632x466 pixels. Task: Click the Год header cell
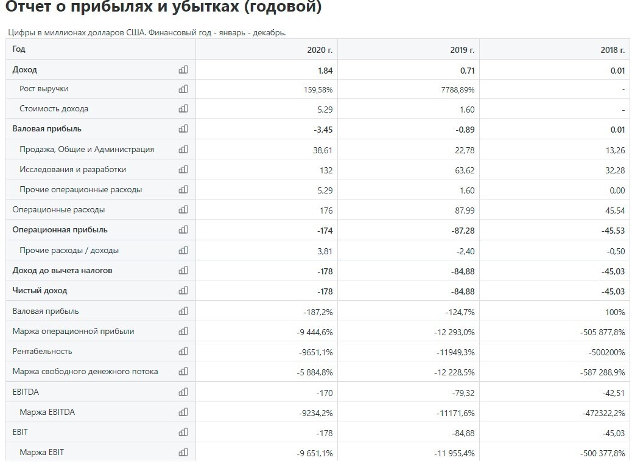(x=100, y=49)
